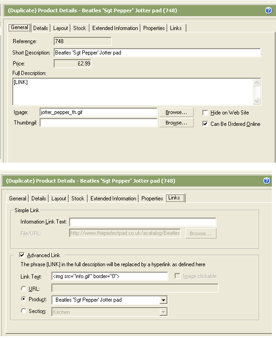Select the Section radio button
This screenshot has width=276, height=338.
pos(24,311)
